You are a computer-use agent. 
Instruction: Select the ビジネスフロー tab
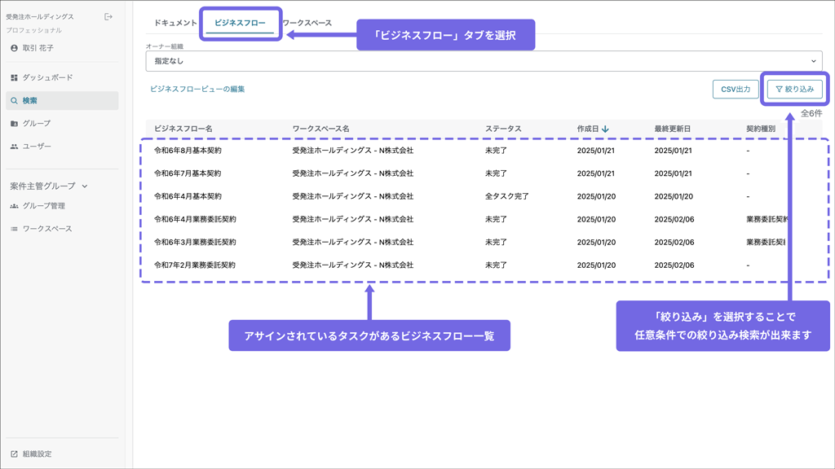coord(240,23)
